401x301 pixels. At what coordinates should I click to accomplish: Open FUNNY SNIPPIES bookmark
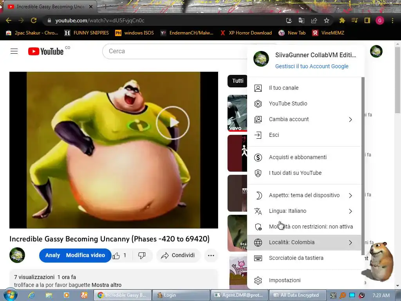87,33
